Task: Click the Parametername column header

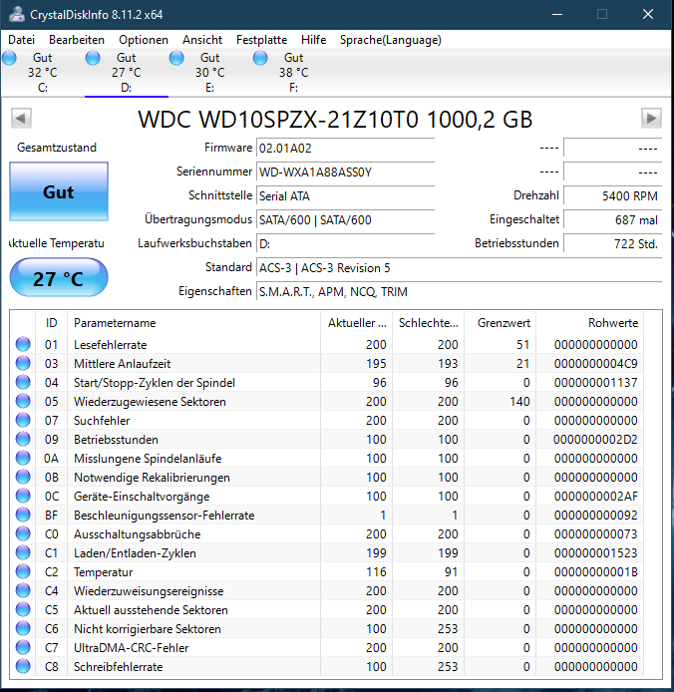Action: click(193, 323)
